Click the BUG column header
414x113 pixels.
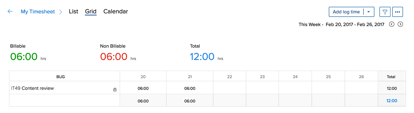61,77
